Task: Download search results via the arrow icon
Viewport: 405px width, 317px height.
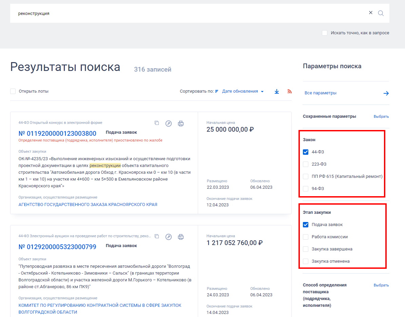Action: [277, 91]
